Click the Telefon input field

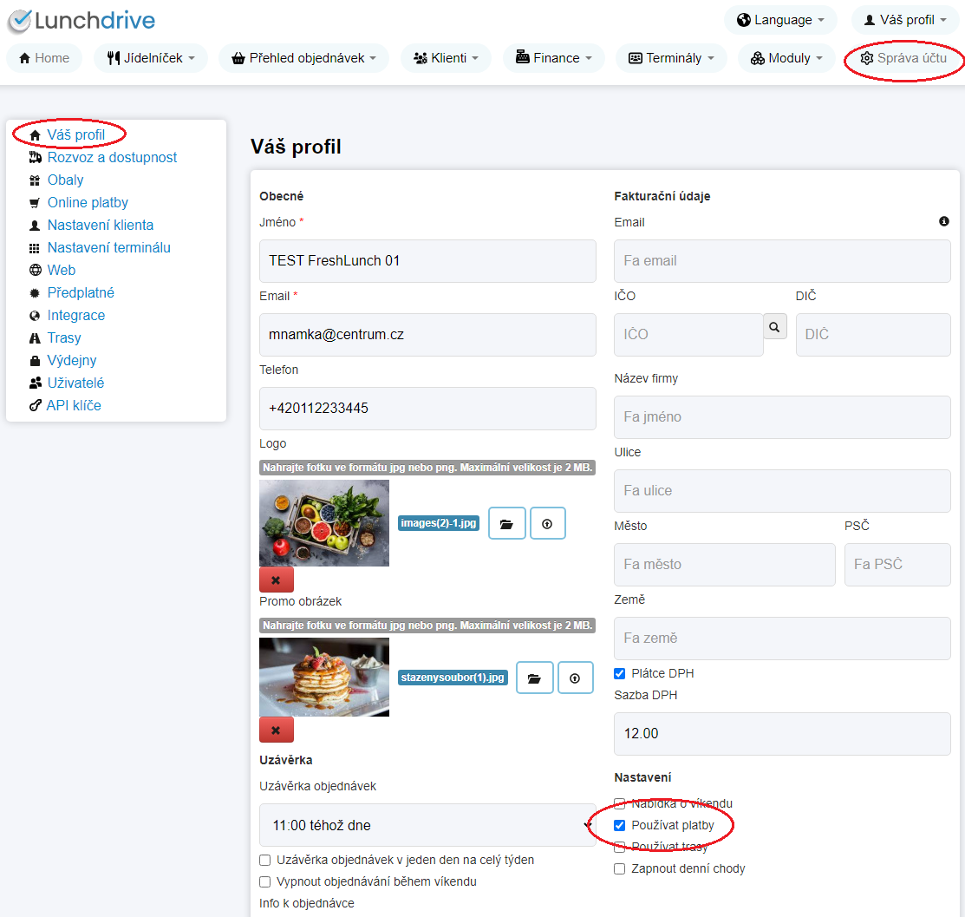tap(427, 409)
